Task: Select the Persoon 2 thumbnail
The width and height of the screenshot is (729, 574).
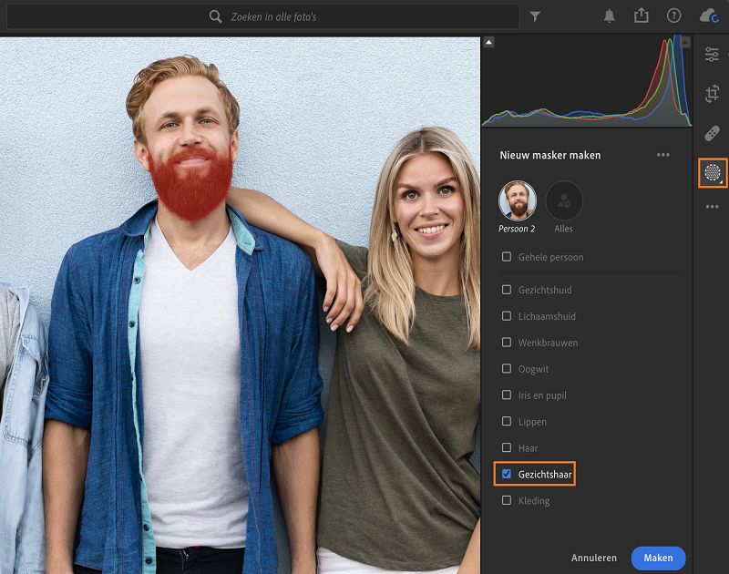Action: click(518, 200)
